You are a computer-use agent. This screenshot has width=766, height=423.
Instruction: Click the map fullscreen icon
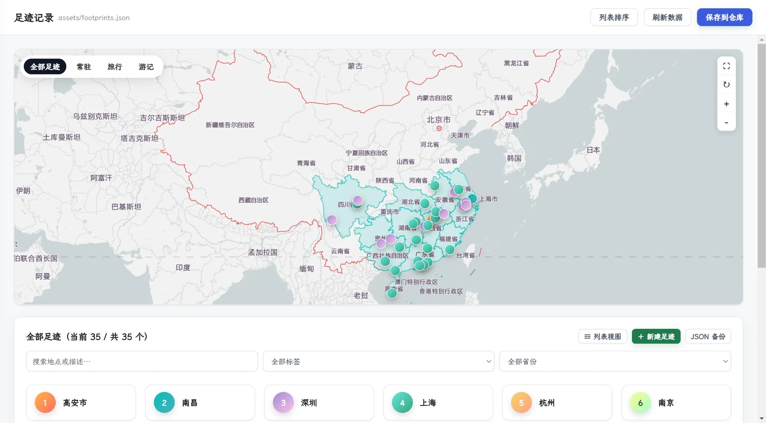pyautogui.click(x=726, y=66)
